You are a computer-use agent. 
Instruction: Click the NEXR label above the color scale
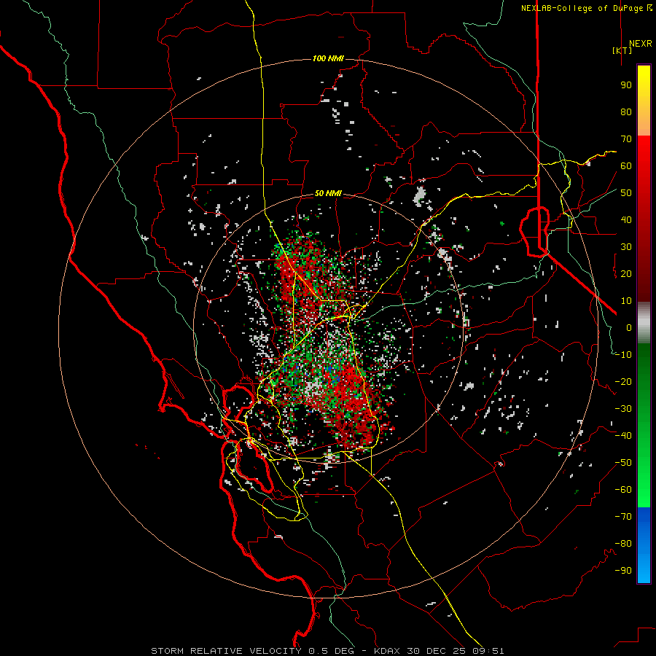point(640,44)
